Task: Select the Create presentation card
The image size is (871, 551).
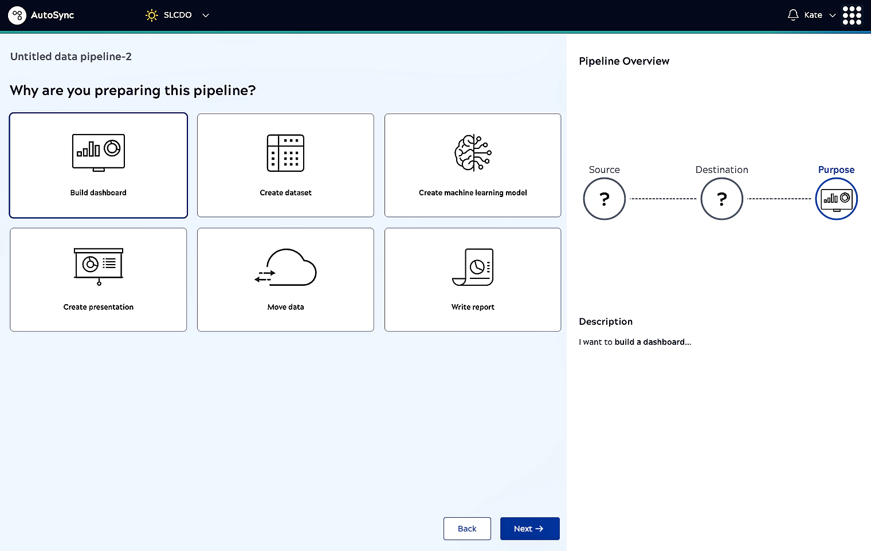Action: pos(99,280)
